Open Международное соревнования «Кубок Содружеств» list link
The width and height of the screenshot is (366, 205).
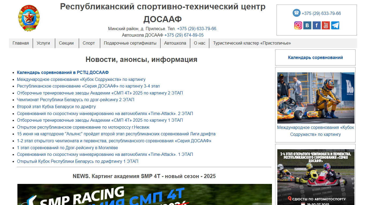[81, 79]
